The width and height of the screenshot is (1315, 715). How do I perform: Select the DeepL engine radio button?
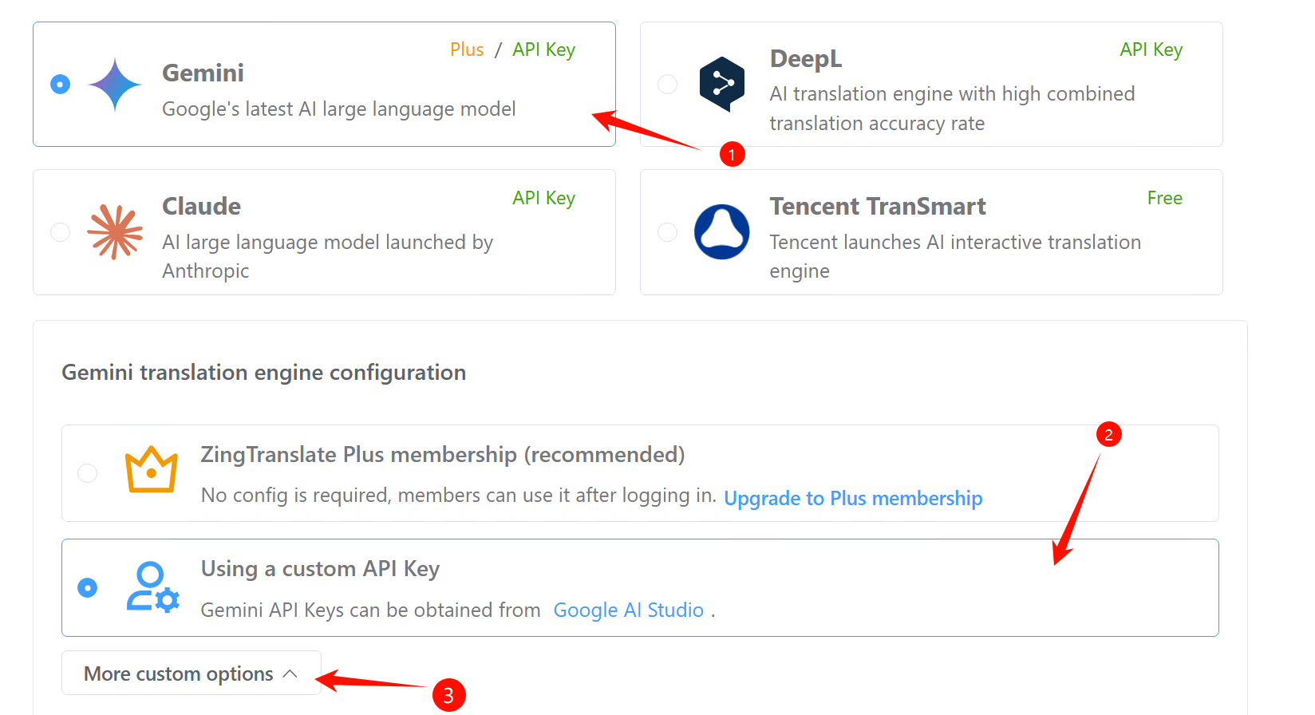(x=667, y=84)
